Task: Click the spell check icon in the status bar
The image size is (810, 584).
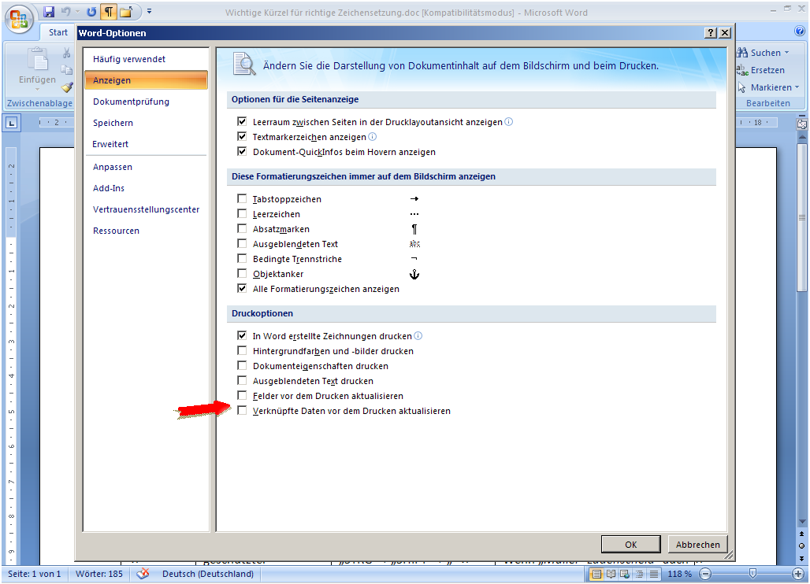Action: click(143, 573)
